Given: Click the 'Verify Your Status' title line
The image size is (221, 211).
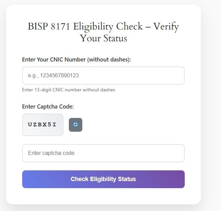Looking at the screenshot, I should point(103,38).
